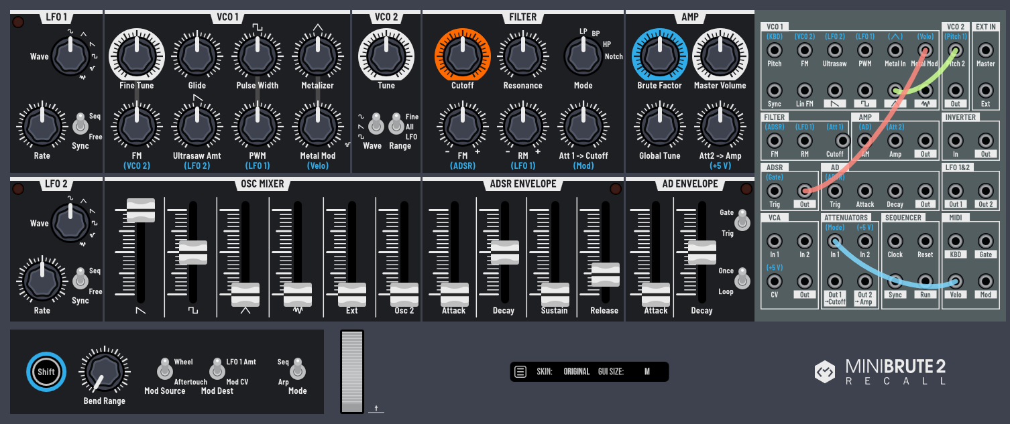The image size is (1010, 424).
Task: Click the MINIBRUTE 2 RECALL logo
Action: pos(880,371)
